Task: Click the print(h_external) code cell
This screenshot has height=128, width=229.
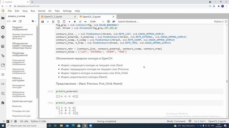Action: pyautogui.click(x=139, y=91)
